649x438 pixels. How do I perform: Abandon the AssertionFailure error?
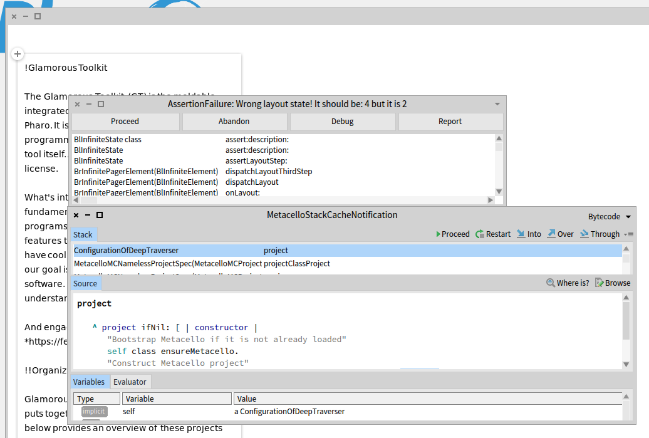234,122
